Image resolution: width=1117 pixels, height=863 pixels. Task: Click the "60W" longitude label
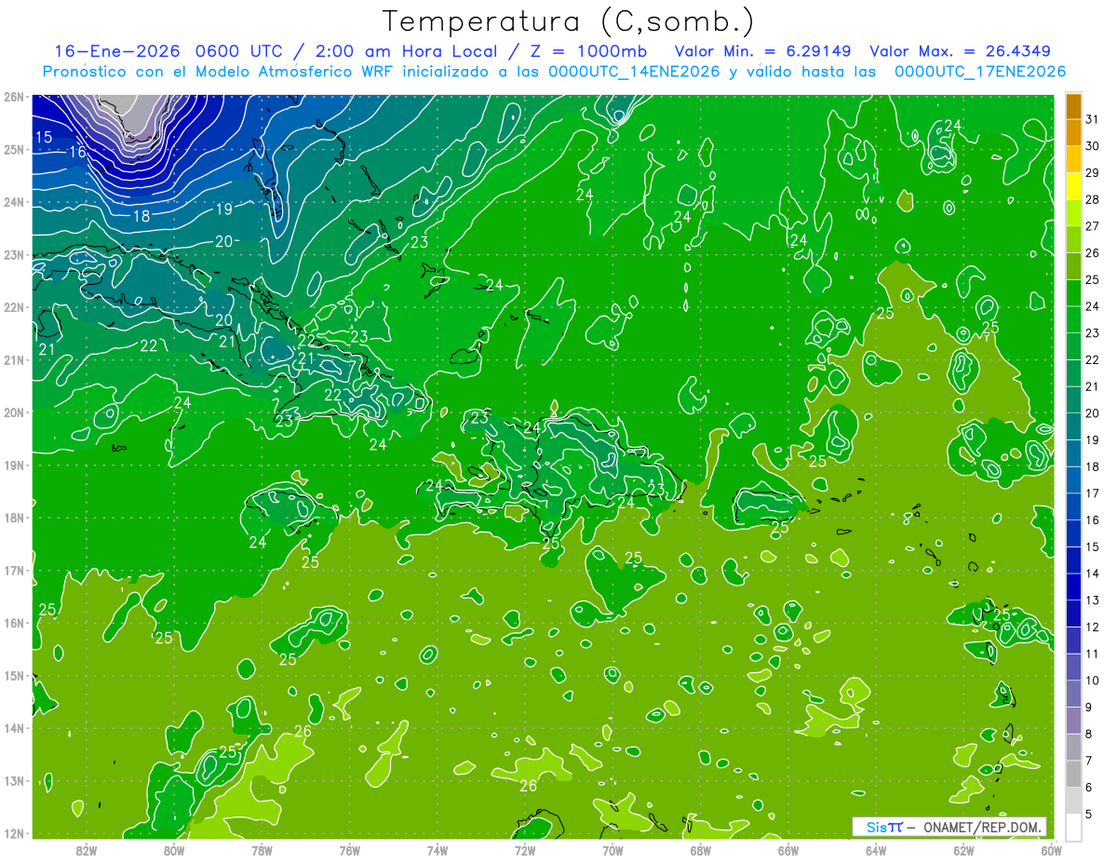[1051, 849]
